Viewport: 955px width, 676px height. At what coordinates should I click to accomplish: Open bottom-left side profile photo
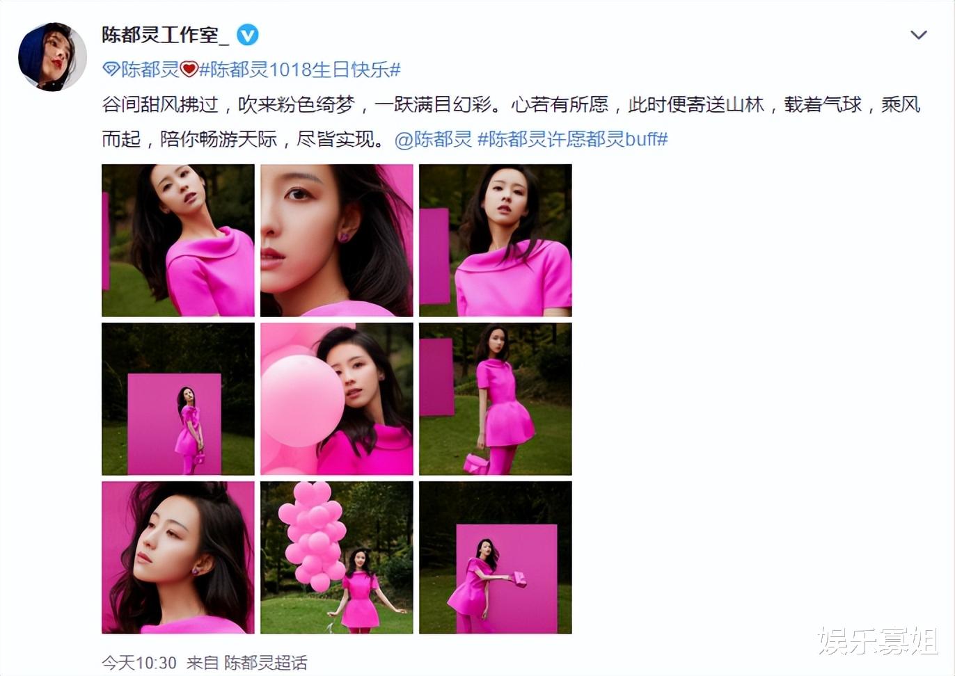[178, 558]
